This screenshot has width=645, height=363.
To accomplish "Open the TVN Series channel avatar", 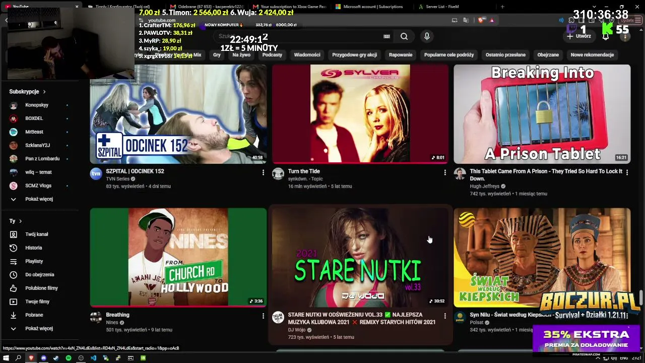I will coord(96,174).
